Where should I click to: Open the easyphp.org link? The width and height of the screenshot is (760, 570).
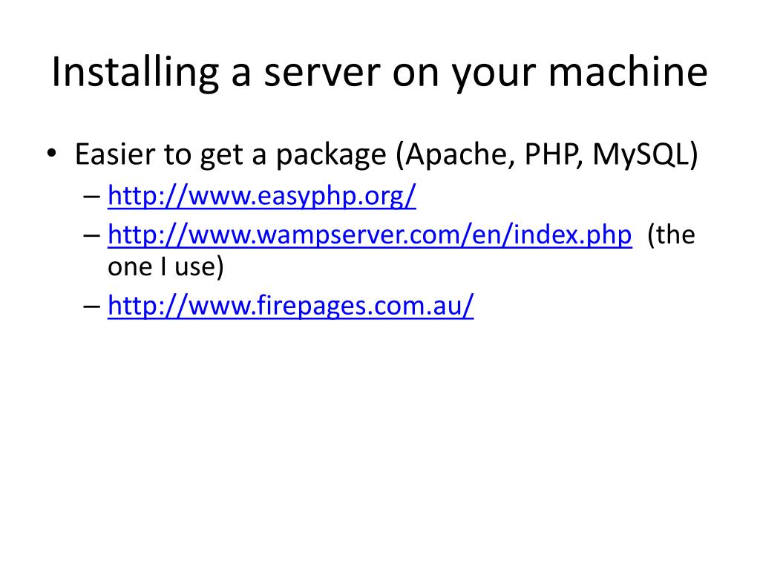point(262,196)
